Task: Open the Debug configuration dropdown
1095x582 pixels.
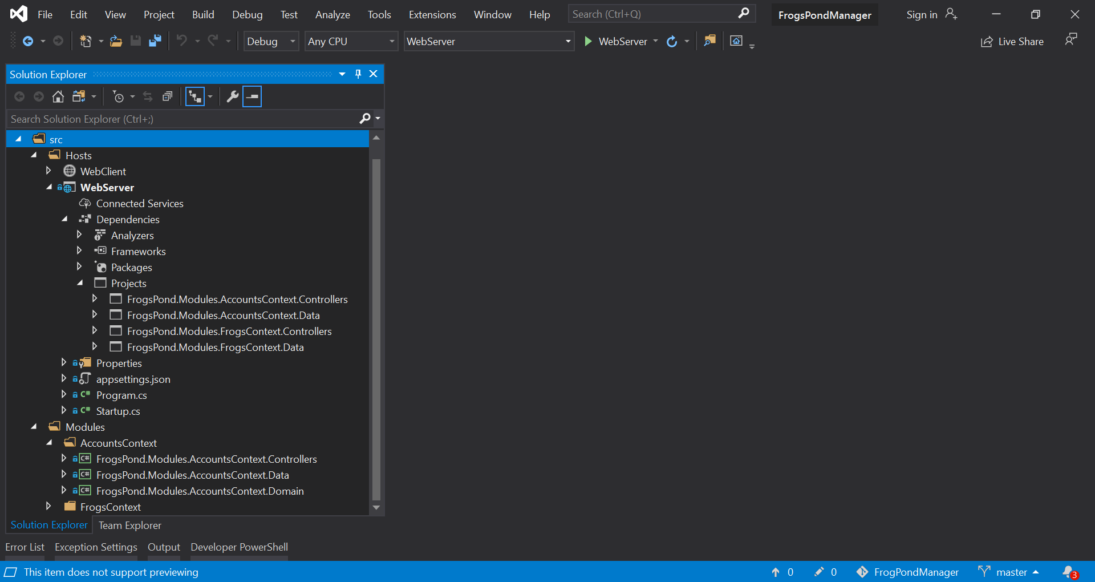Action: click(270, 41)
